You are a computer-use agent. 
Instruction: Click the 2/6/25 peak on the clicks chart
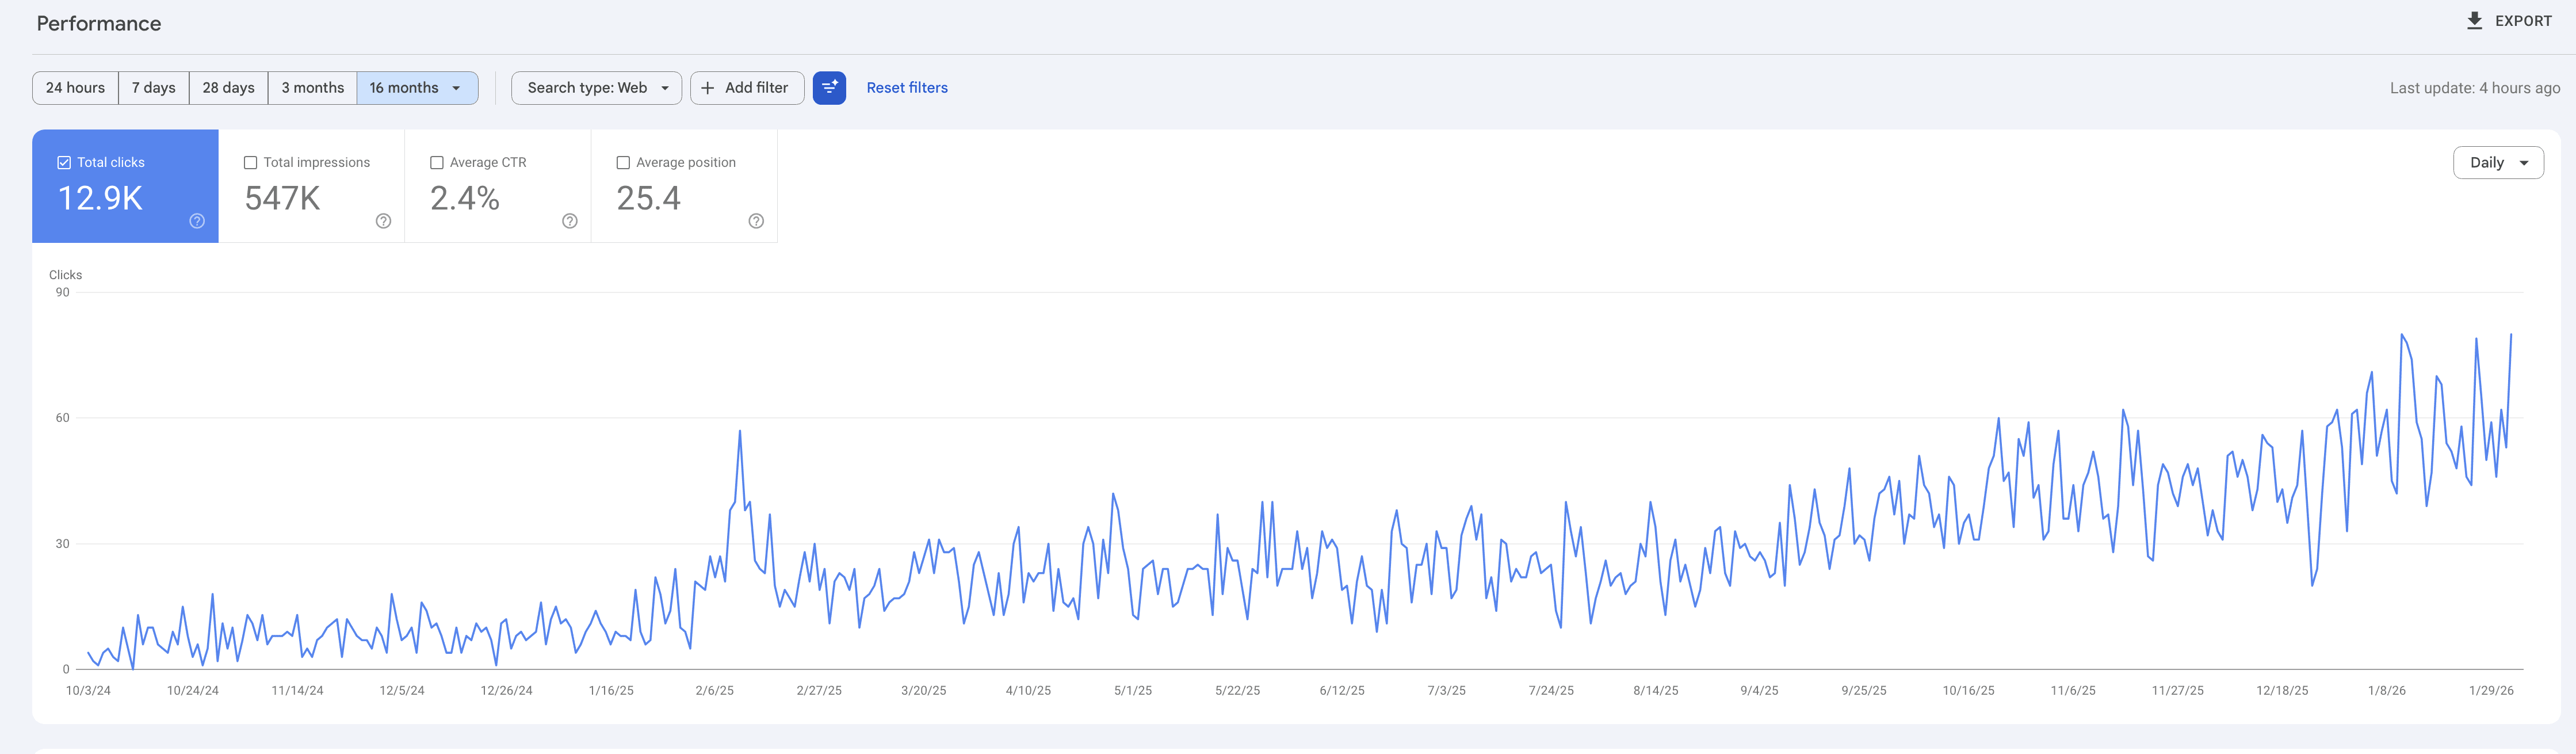[740, 432]
